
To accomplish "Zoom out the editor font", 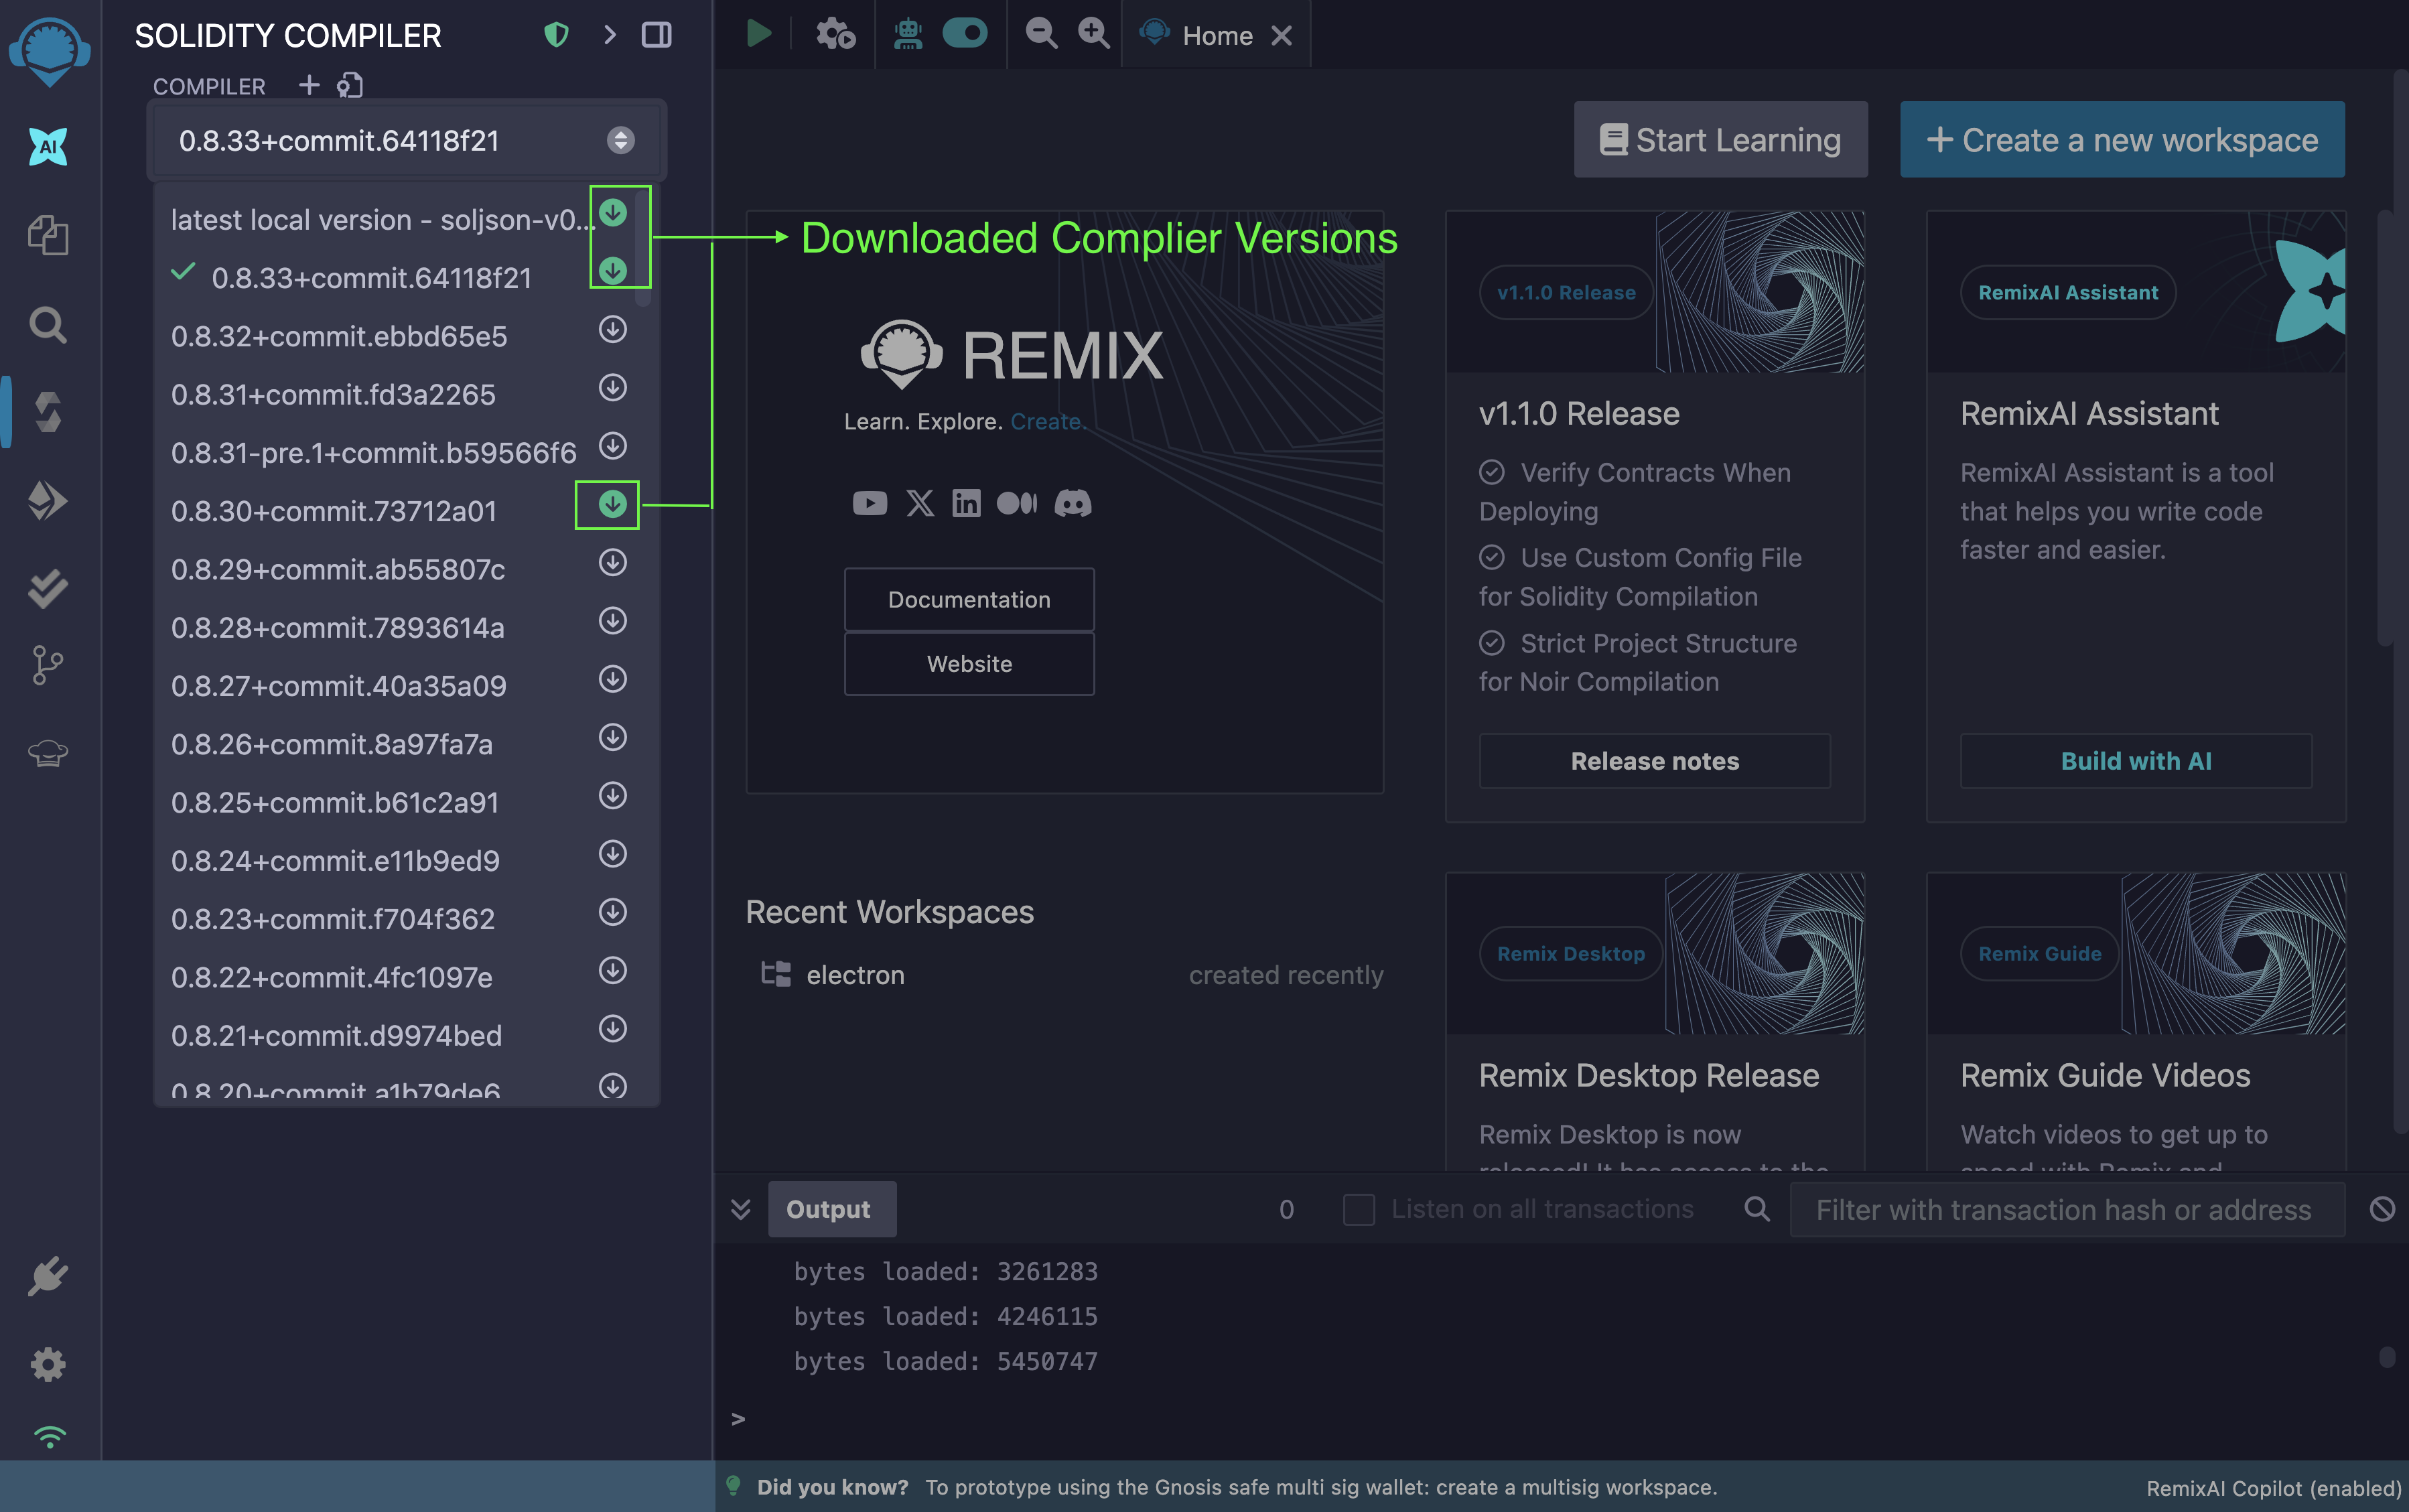I will coord(1041,33).
